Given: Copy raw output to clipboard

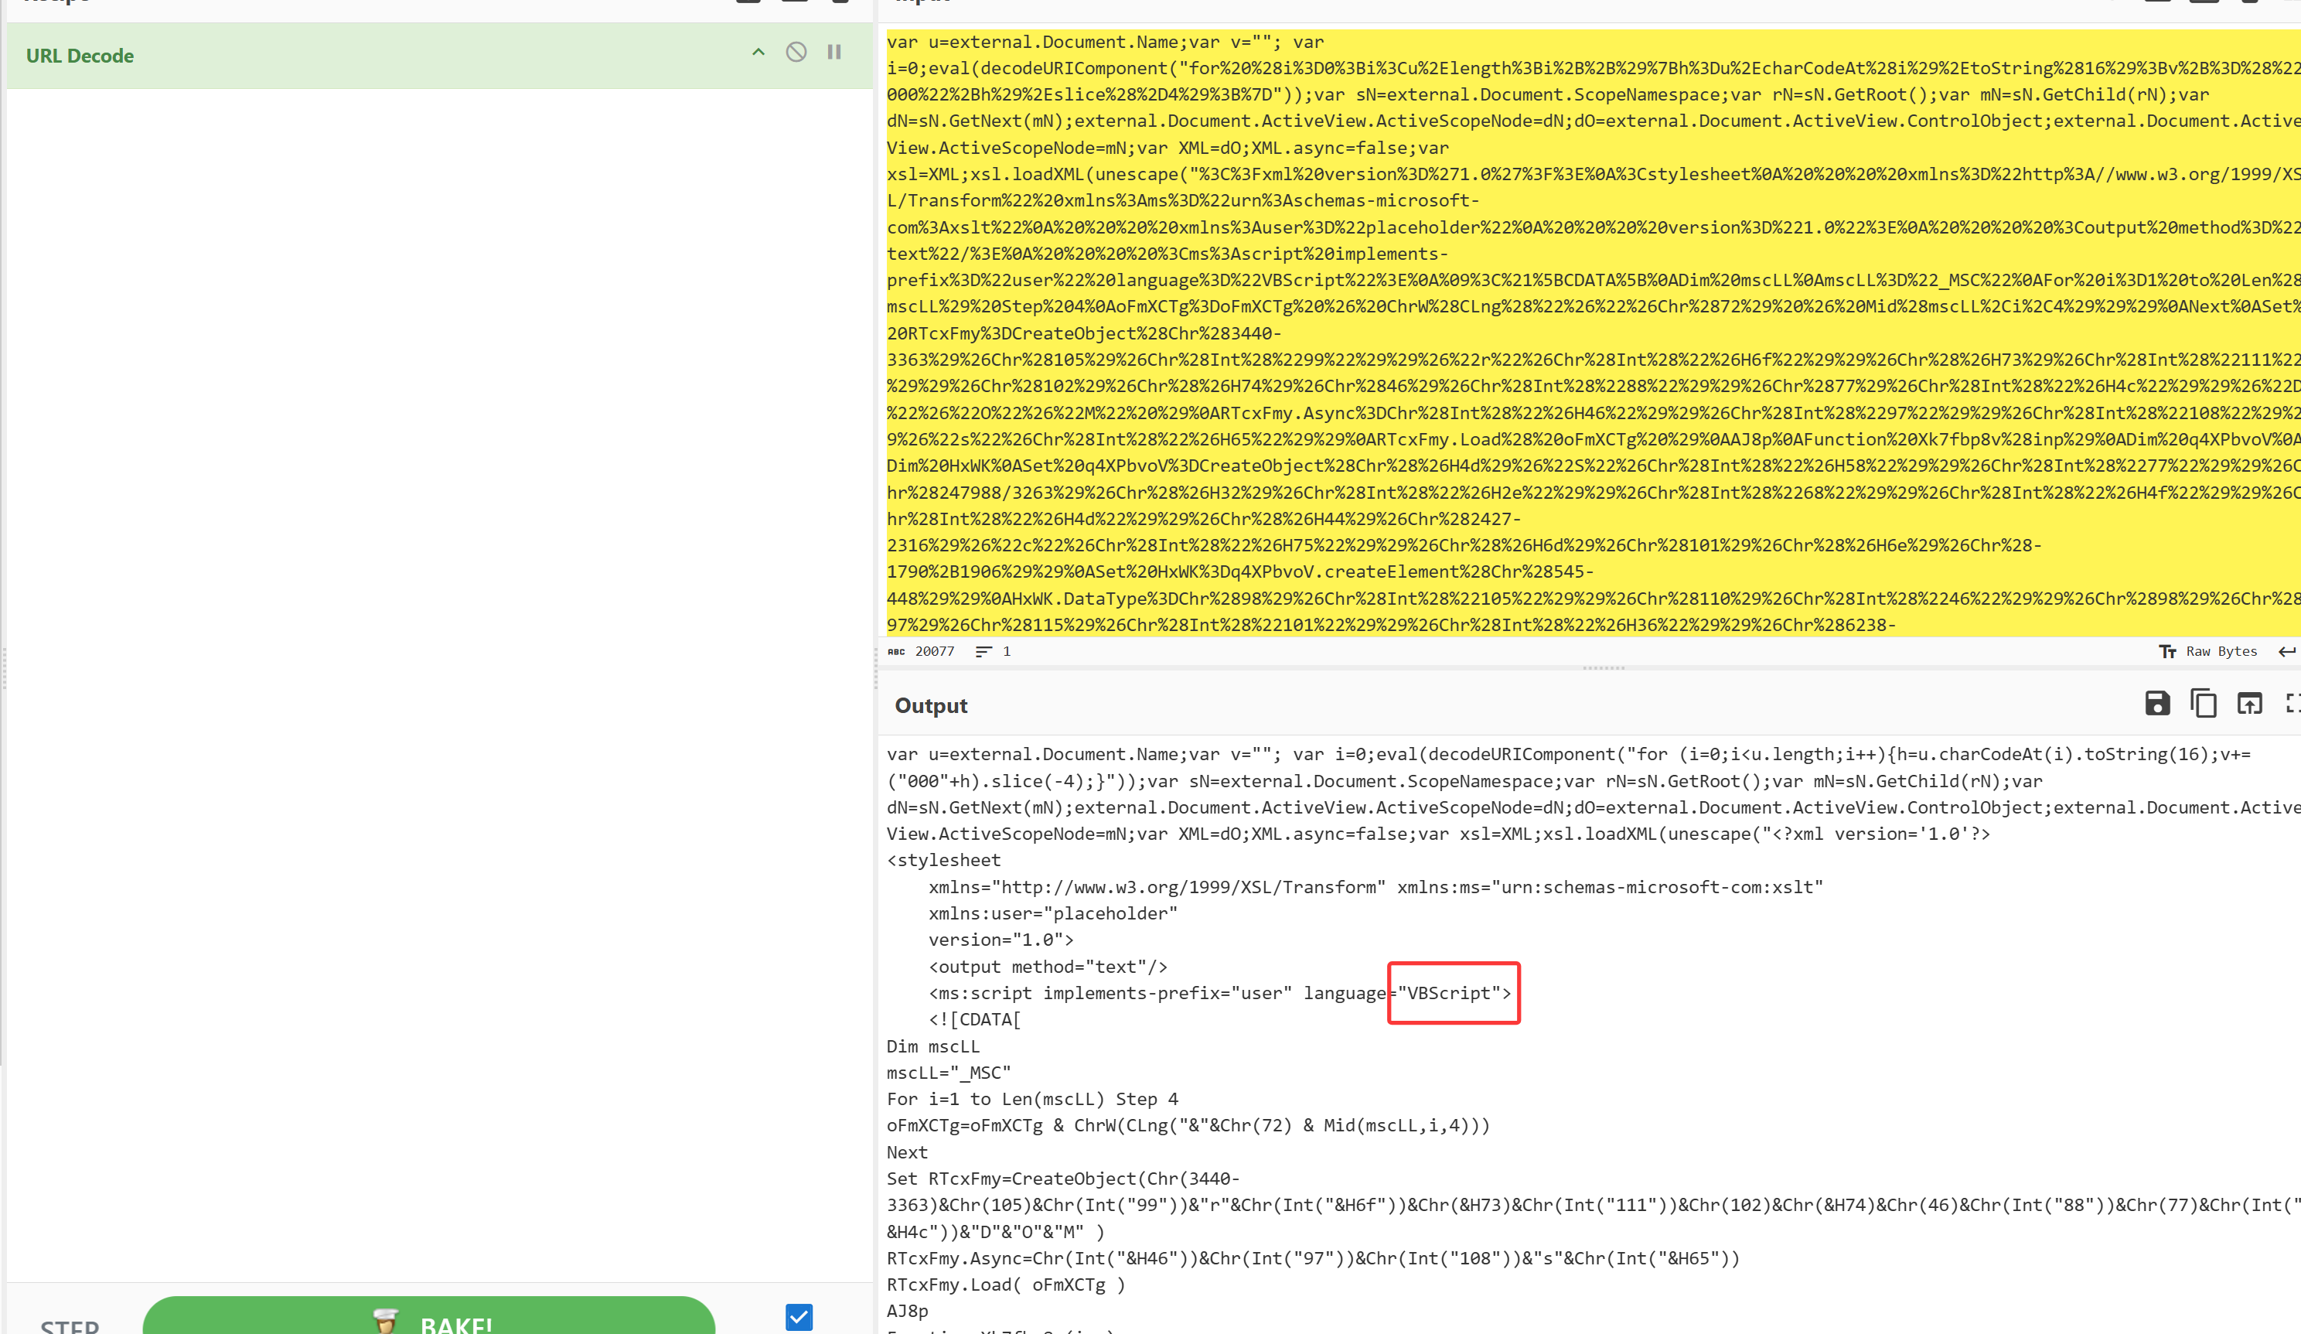Looking at the screenshot, I should 2204,703.
